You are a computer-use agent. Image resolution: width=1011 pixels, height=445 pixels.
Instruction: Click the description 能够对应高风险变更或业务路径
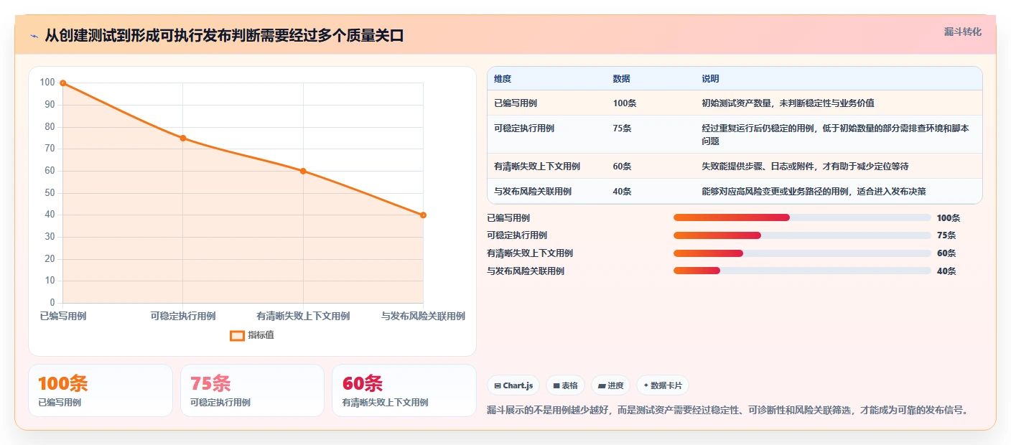click(x=814, y=192)
